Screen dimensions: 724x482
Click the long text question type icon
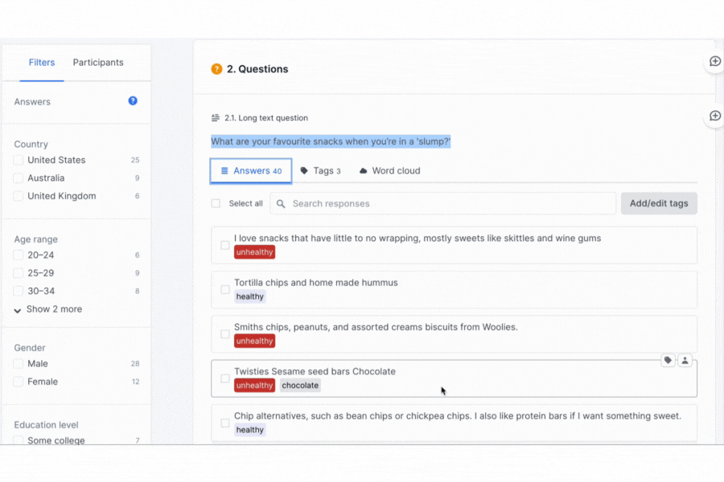coord(216,118)
